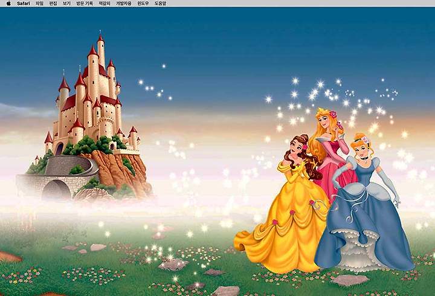Open the 윈도우 (Window) menu
This screenshot has height=296, width=435.
tap(143, 4)
